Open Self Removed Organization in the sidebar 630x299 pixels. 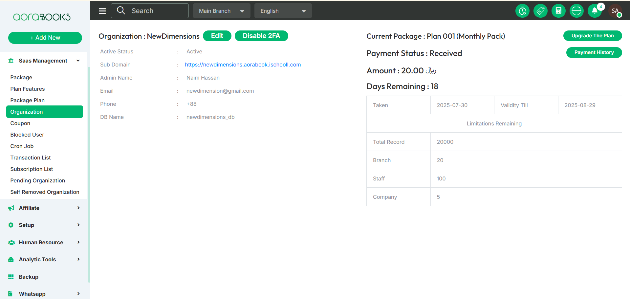tap(45, 192)
